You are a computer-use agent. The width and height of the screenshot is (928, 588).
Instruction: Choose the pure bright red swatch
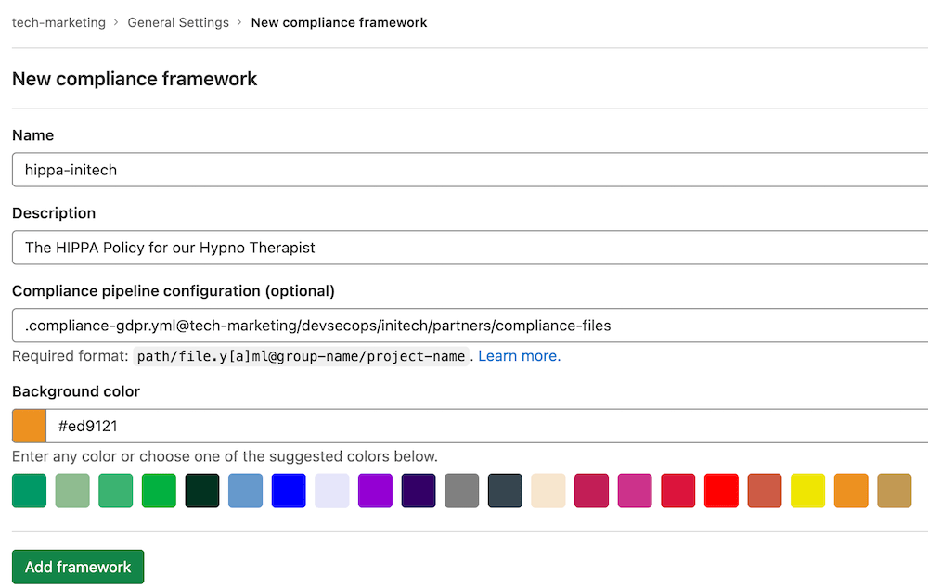(x=721, y=491)
